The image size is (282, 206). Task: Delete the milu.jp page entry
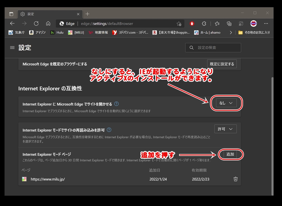pyautogui.click(x=235, y=179)
